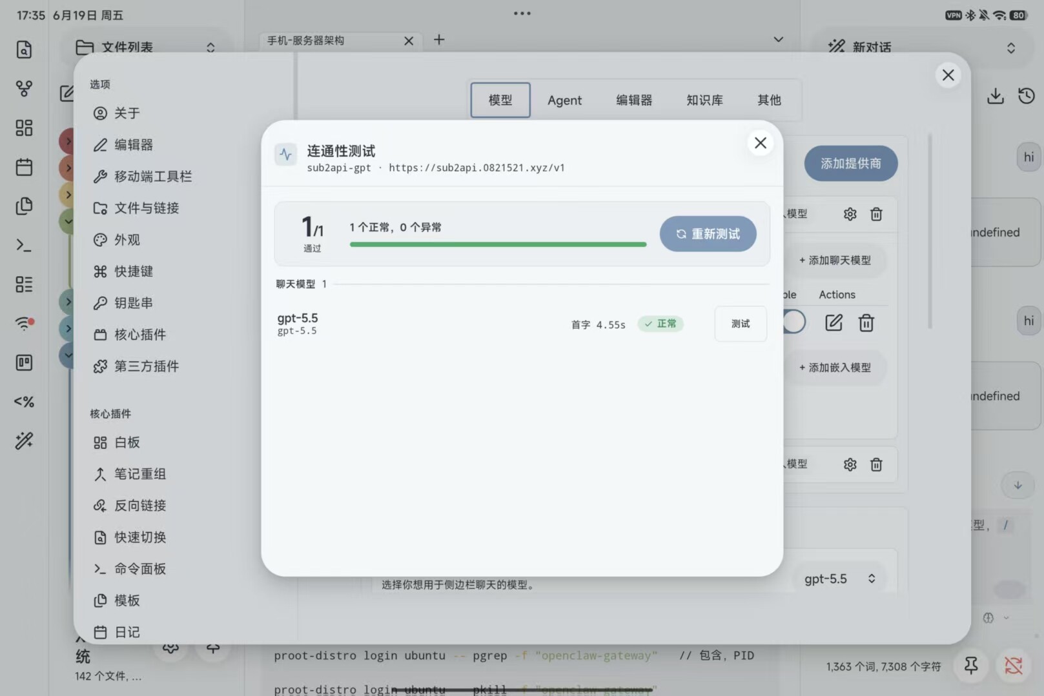Close the 连通性测试 dialog
The width and height of the screenshot is (1044, 696).
pos(761,143)
